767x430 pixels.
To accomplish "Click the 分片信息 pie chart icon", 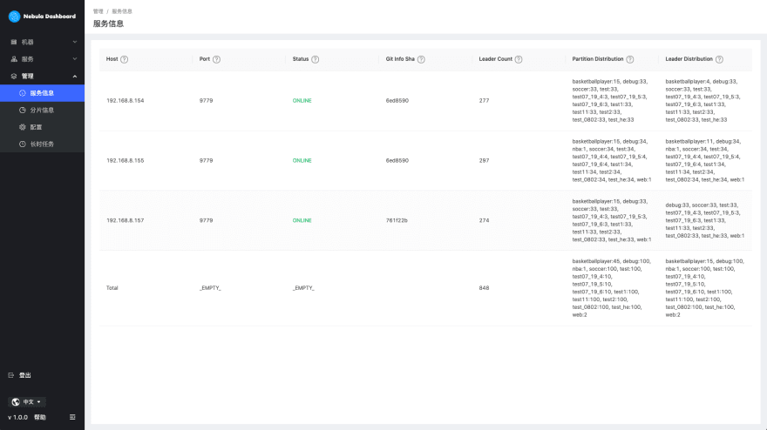I will [23, 110].
